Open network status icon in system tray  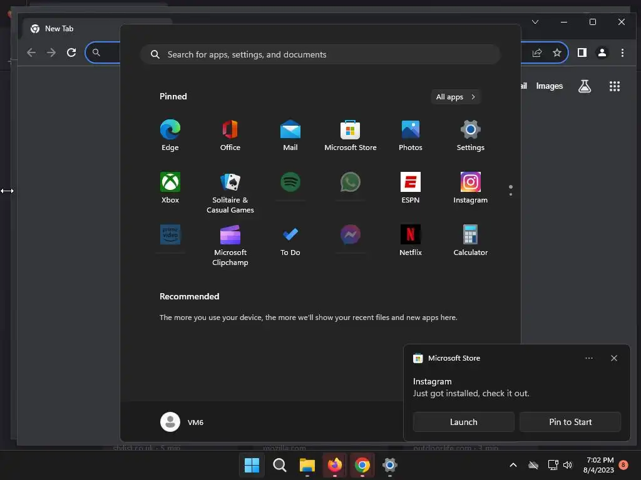point(553,465)
